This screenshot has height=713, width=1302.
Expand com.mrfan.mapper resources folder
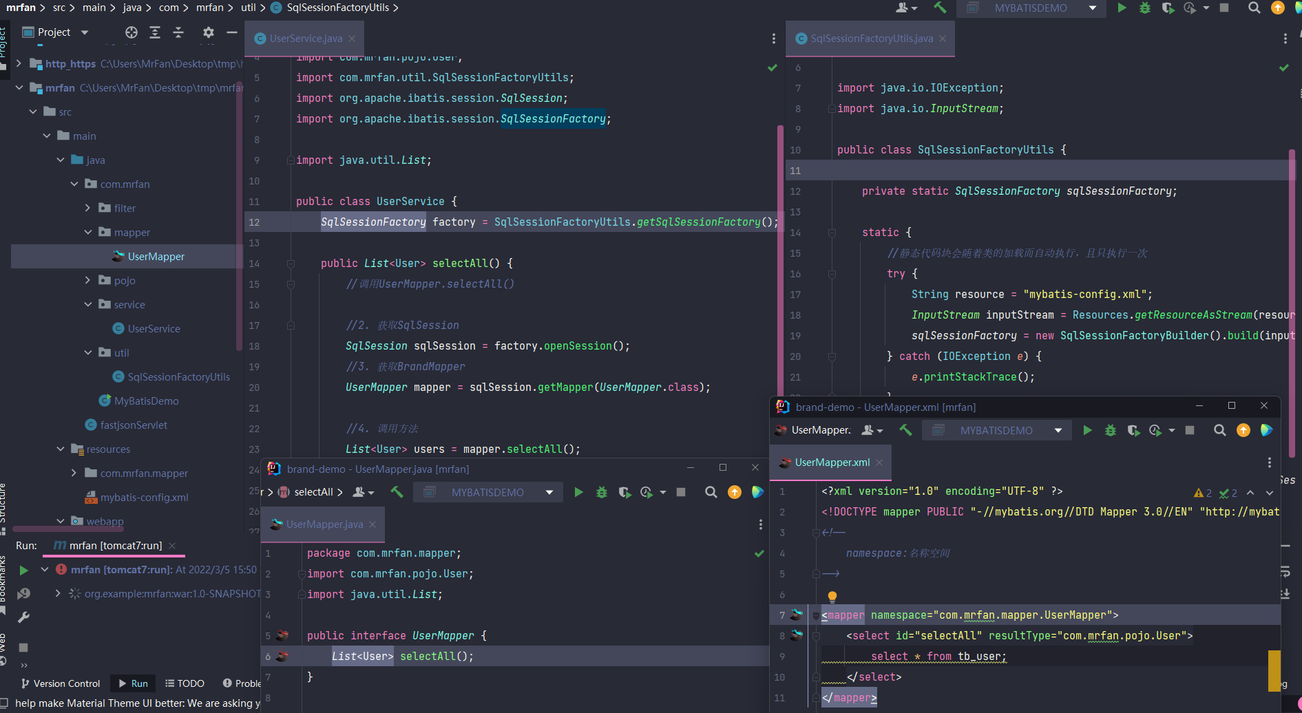pyautogui.click(x=74, y=473)
